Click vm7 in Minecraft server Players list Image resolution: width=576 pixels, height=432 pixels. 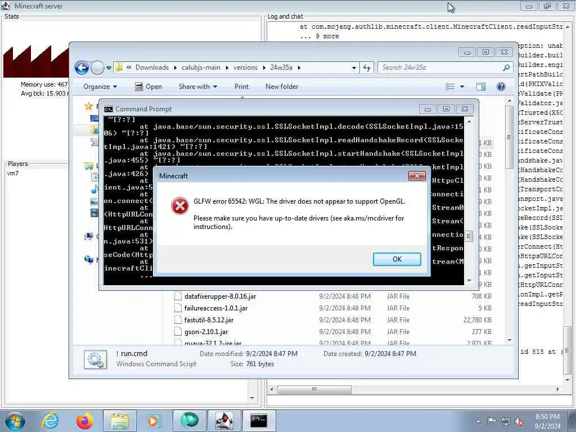point(13,173)
